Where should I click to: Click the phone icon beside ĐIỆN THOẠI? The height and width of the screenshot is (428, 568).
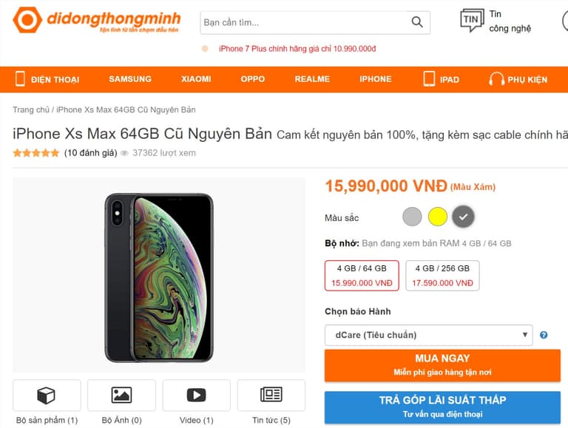20,79
